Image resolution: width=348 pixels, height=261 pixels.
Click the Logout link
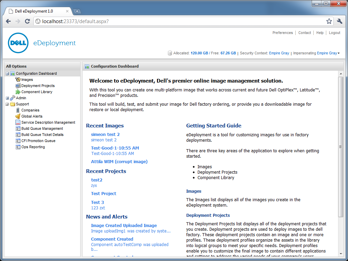point(334,33)
